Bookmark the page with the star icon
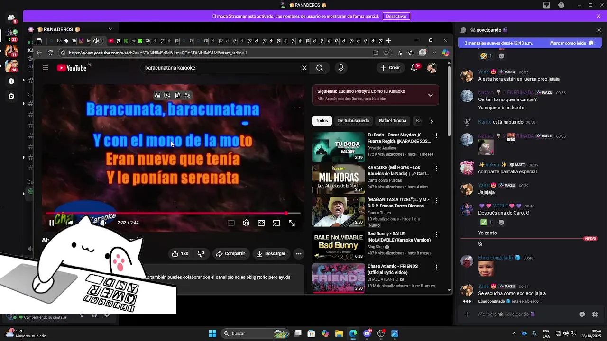607x341 pixels. [386, 53]
